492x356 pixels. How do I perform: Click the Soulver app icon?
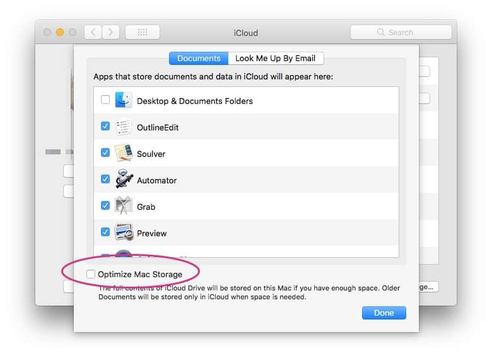(124, 153)
